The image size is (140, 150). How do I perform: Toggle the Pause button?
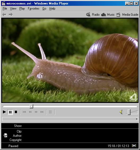coord(10,112)
